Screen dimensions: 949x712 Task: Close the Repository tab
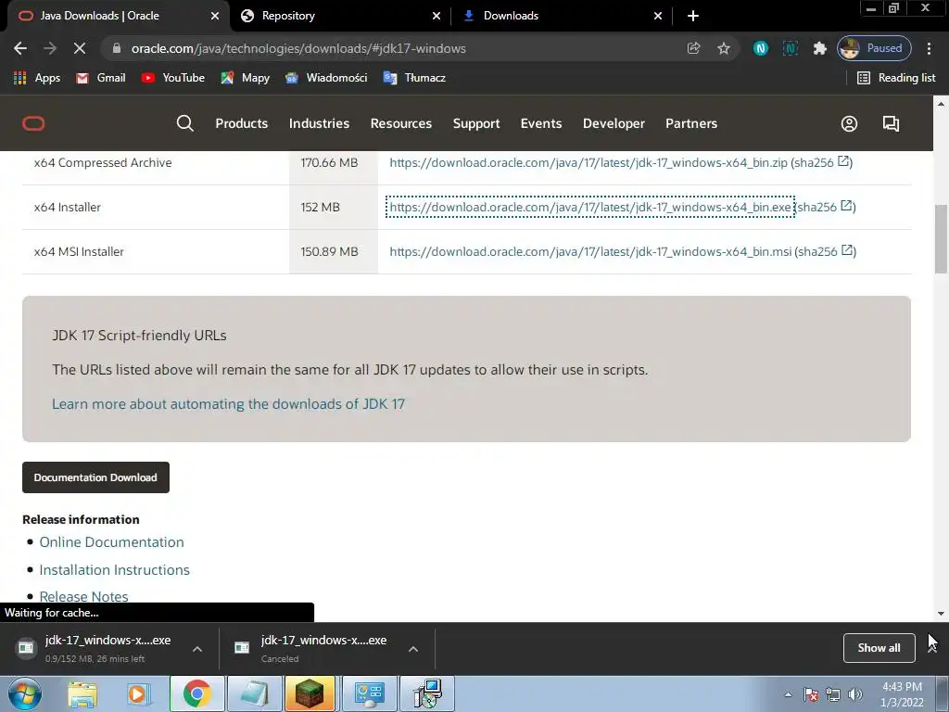point(437,17)
